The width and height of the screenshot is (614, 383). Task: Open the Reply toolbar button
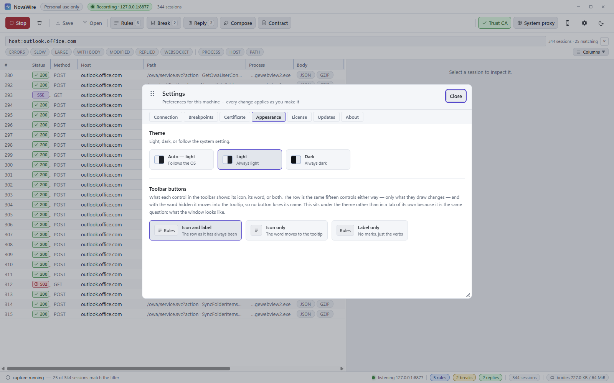[x=200, y=23]
